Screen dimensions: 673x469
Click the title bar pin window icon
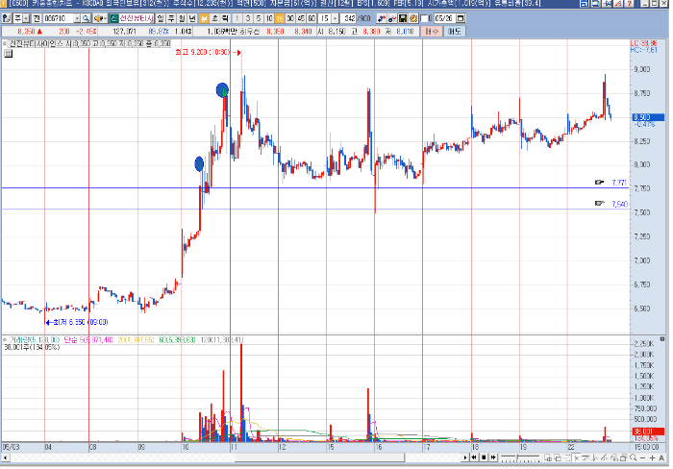click(x=607, y=4)
